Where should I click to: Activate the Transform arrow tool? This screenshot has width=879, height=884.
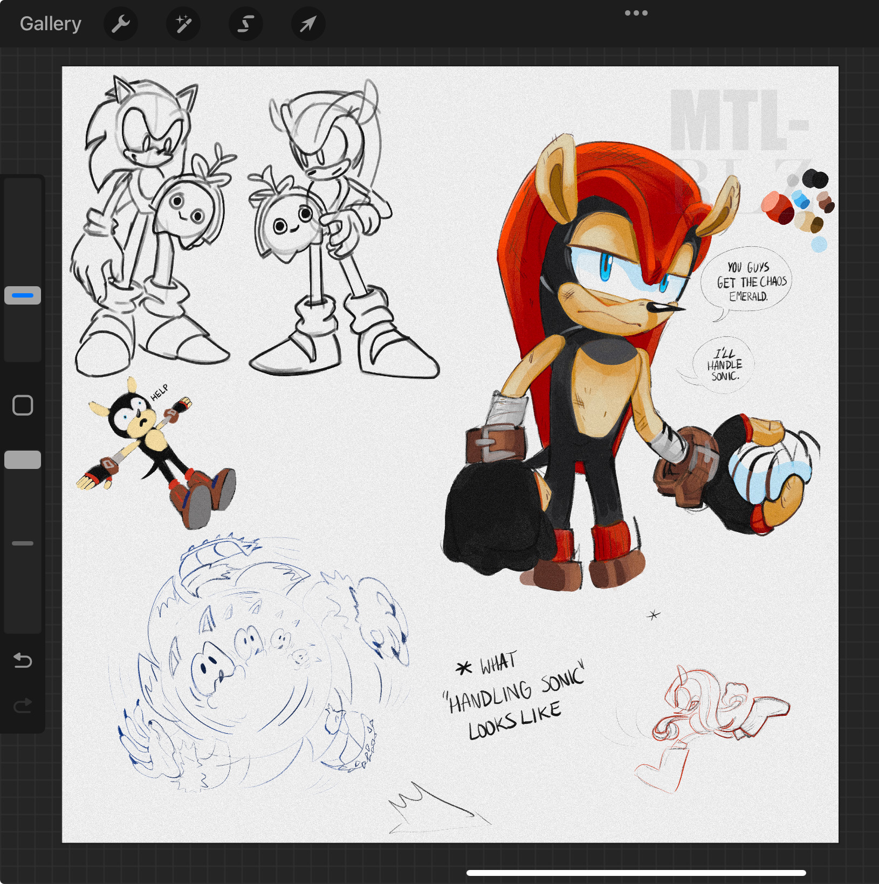(308, 24)
